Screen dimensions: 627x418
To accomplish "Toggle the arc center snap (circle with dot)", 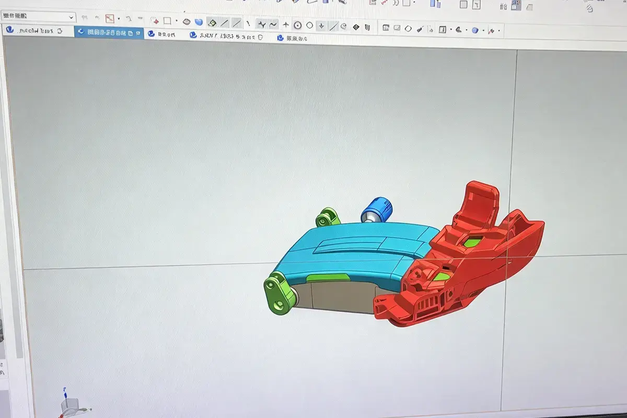I will click(297, 25).
